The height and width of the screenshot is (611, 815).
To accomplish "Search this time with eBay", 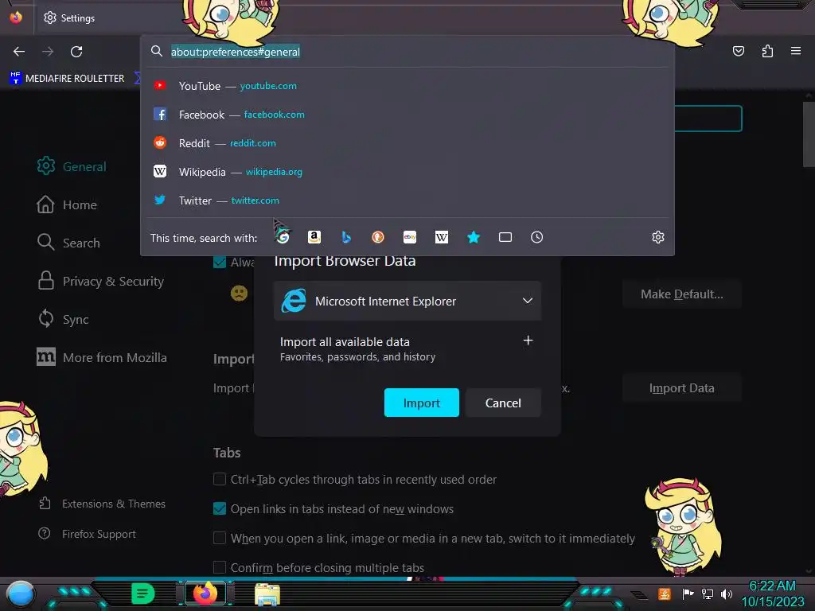I will [410, 237].
